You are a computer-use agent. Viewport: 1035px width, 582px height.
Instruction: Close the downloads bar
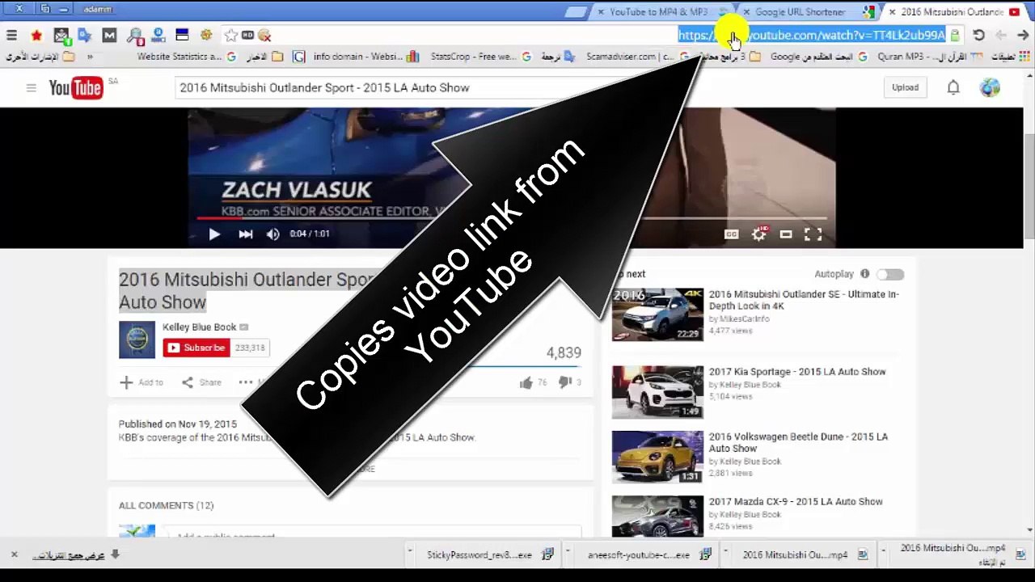(14, 555)
